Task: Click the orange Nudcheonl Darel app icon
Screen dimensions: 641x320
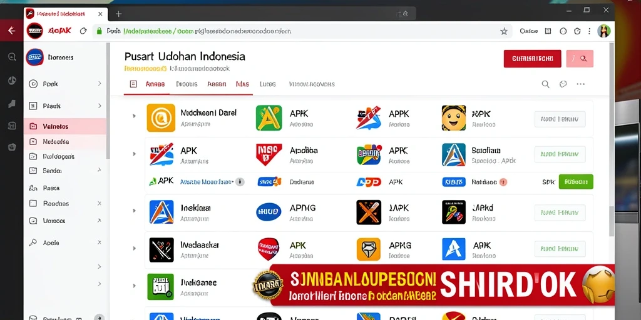Action: 161,117
